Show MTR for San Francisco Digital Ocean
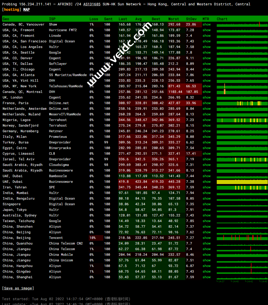 click(207, 41)
